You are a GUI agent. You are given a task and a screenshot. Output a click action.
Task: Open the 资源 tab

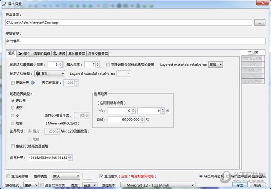point(59,53)
